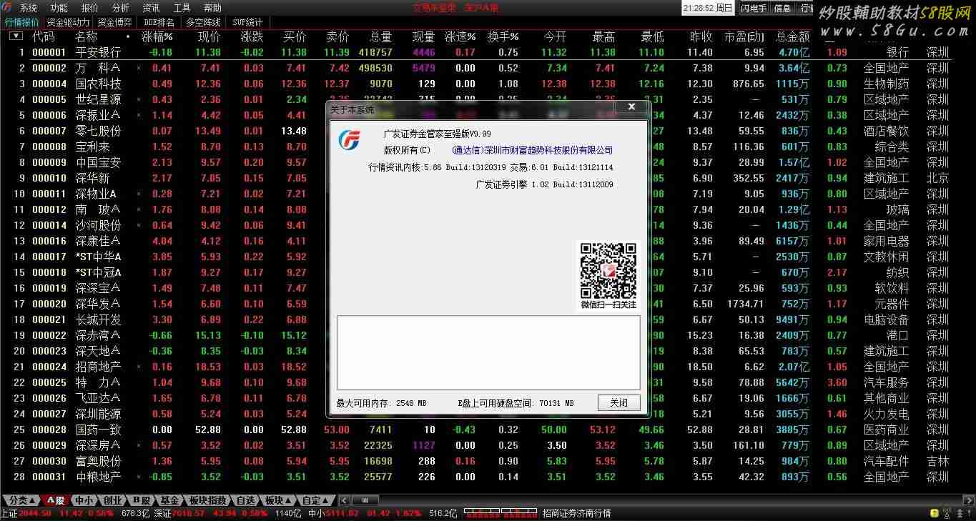Switch to the DDE排名 tab
The width and height of the screenshot is (976, 521).
159,22
